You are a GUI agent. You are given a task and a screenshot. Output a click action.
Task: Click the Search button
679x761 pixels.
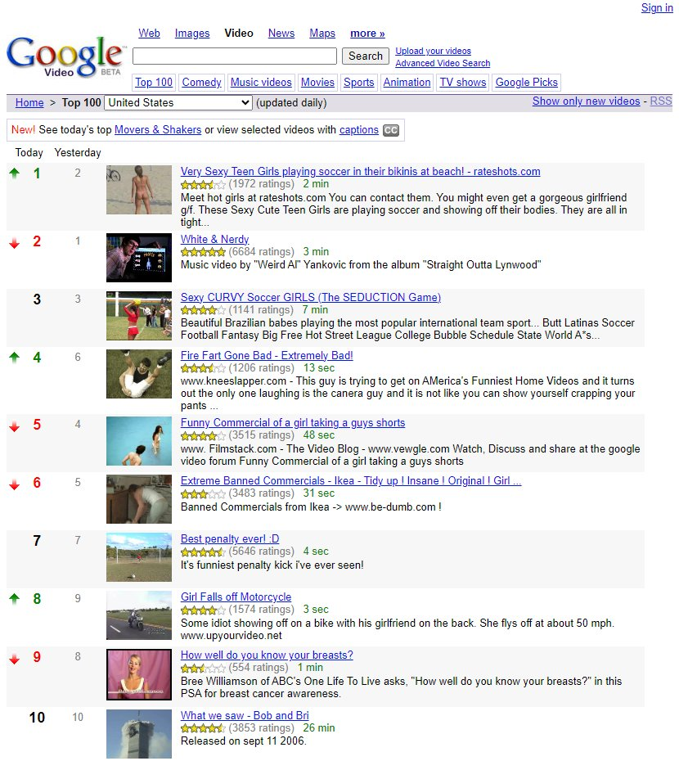366,56
